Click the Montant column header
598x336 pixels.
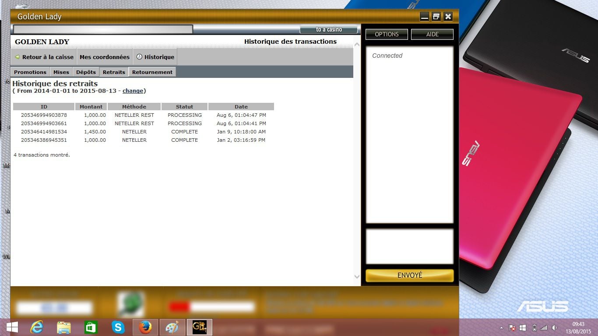pos(91,107)
